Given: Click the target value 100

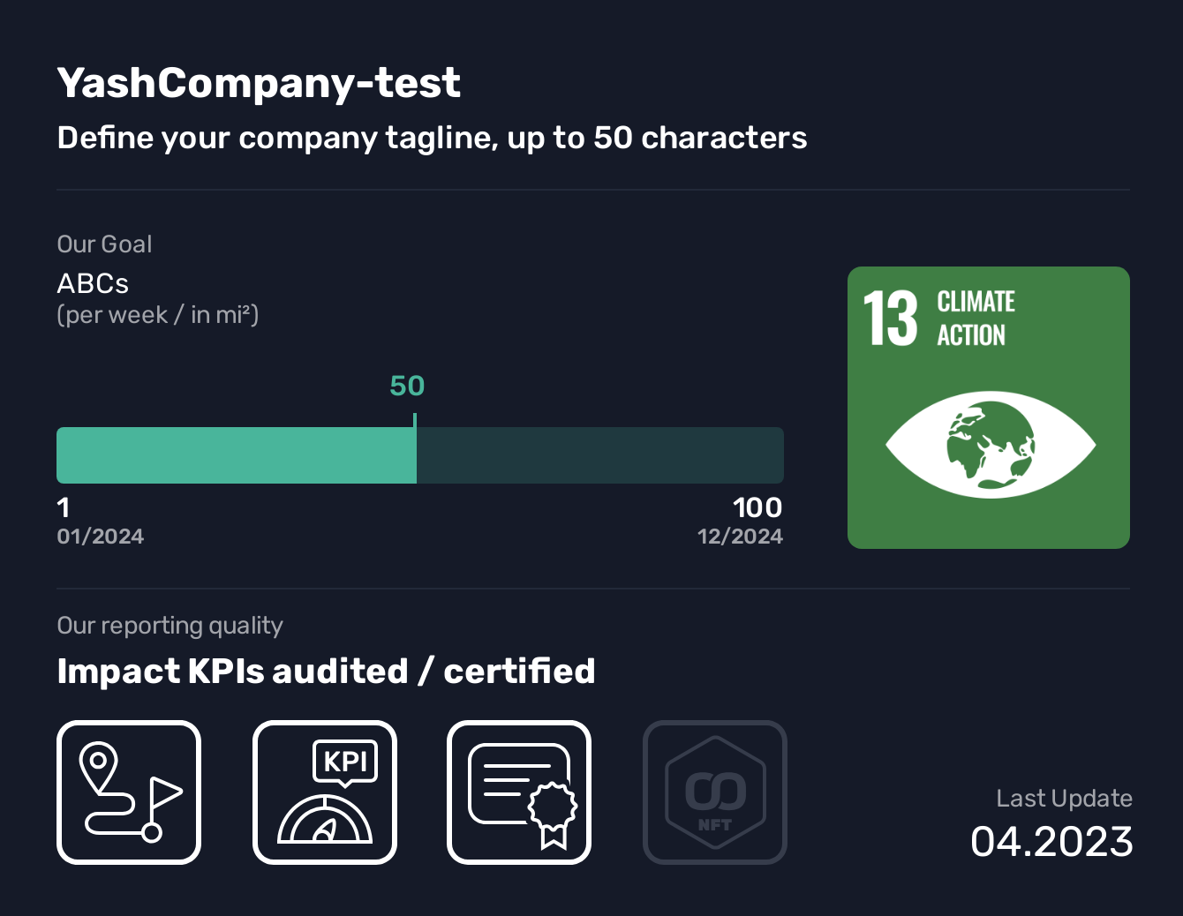Looking at the screenshot, I should pos(757,507).
